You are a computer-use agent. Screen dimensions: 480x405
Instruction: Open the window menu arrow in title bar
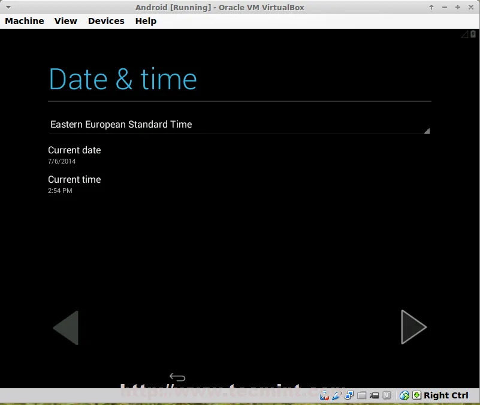pyautogui.click(x=8, y=7)
